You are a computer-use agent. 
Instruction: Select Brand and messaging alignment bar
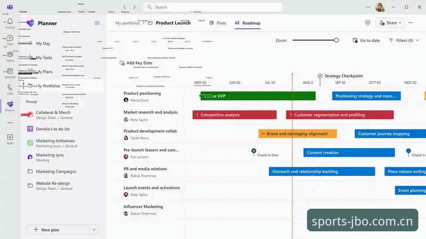point(297,134)
